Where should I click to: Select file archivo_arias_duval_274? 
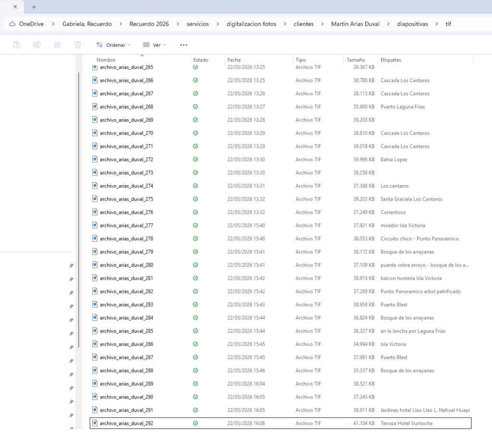[x=126, y=186]
